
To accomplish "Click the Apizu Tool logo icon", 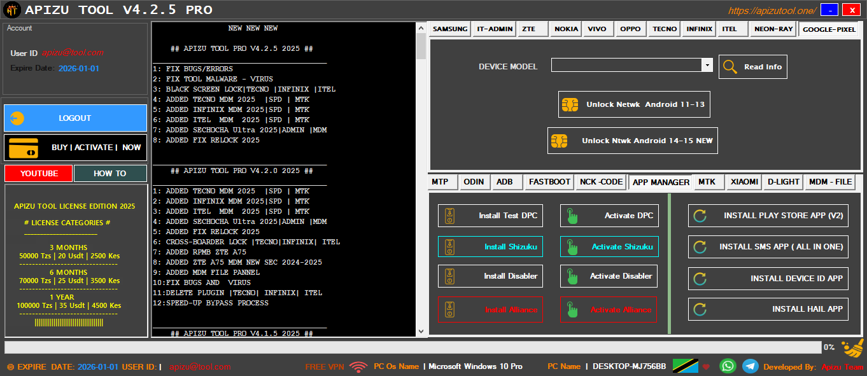I will tap(12, 10).
